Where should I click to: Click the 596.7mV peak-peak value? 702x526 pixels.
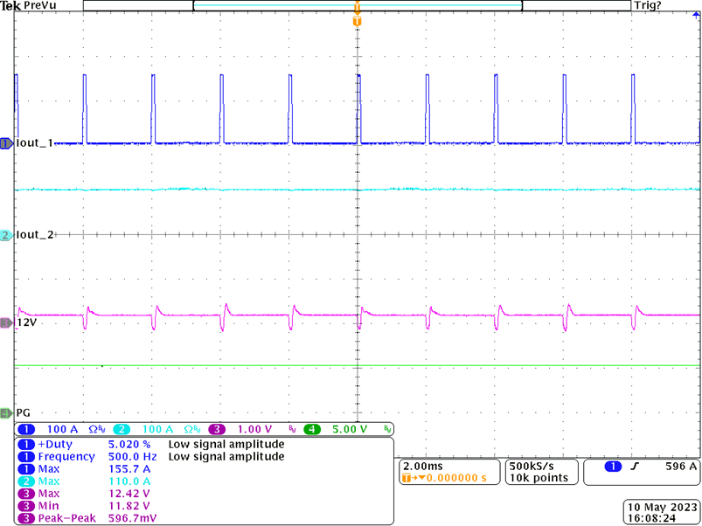[x=133, y=518]
